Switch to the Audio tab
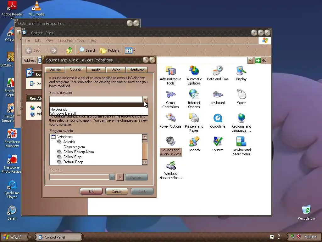Screen dimensions: 322x242 point(96,70)
